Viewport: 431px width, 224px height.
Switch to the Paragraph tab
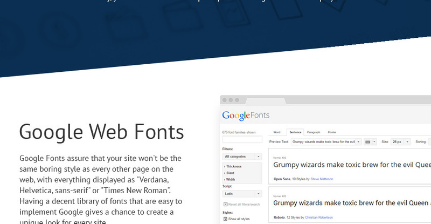click(x=314, y=132)
